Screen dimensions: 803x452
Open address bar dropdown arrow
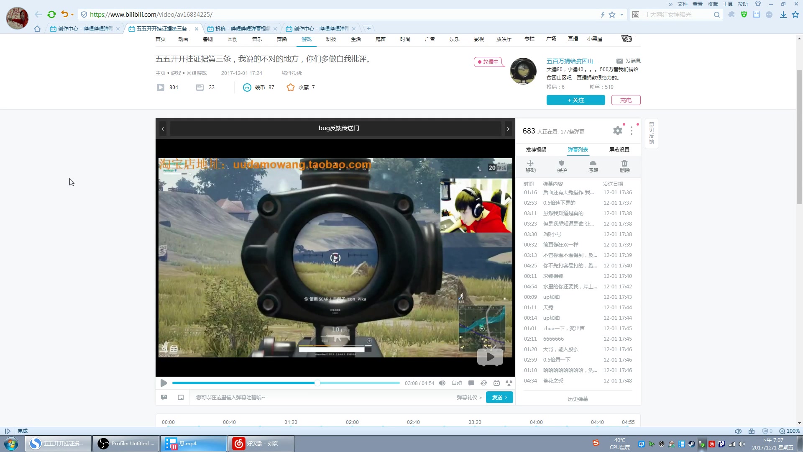pos(622,15)
